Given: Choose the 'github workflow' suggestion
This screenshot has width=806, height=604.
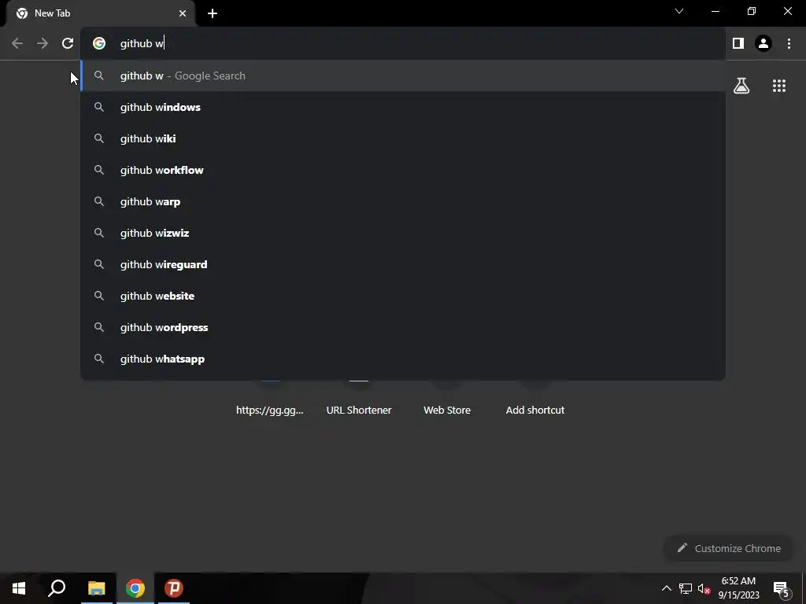Looking at the screenshot, I should 403,170.
